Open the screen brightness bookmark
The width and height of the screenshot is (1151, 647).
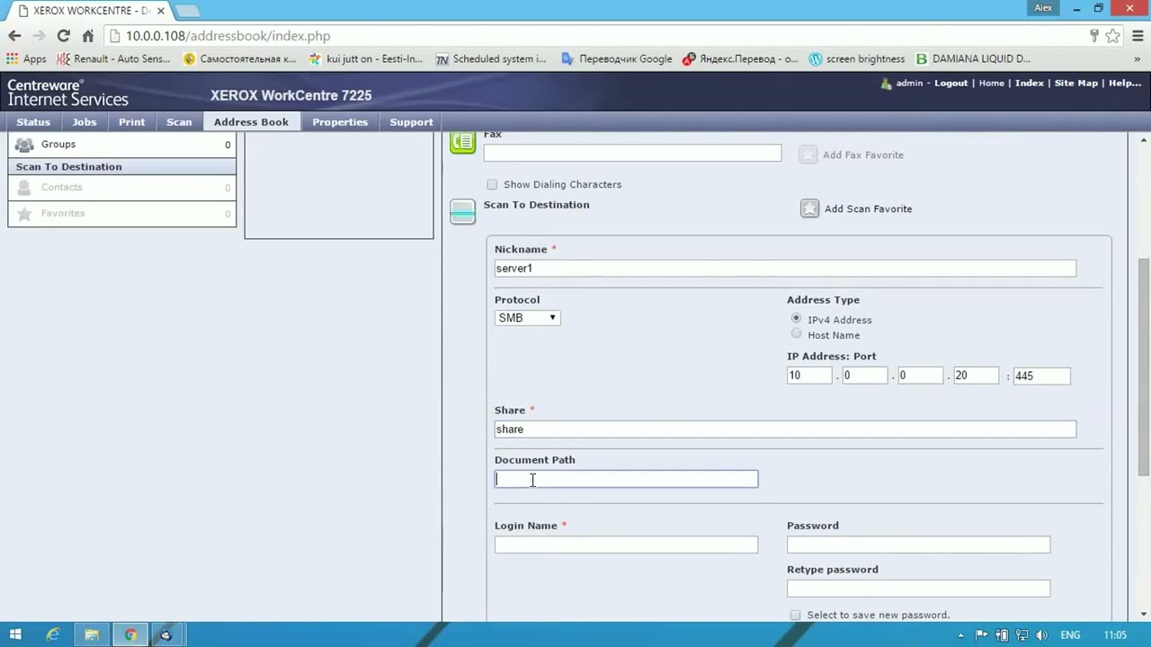(857, 58)
